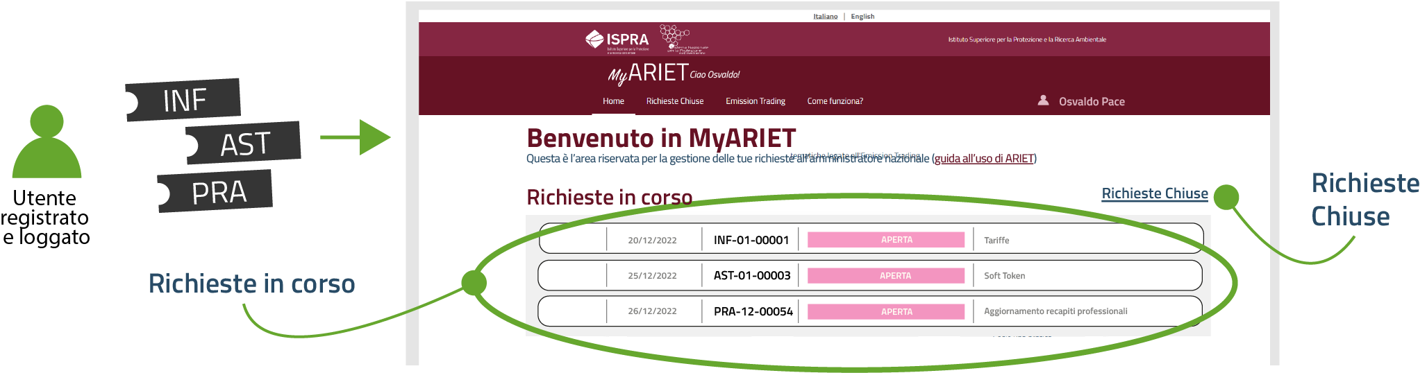This screenshot has height=373, width=1427.
Task: Open the Come funziona? menu item
Action: (x=835, y=101)
